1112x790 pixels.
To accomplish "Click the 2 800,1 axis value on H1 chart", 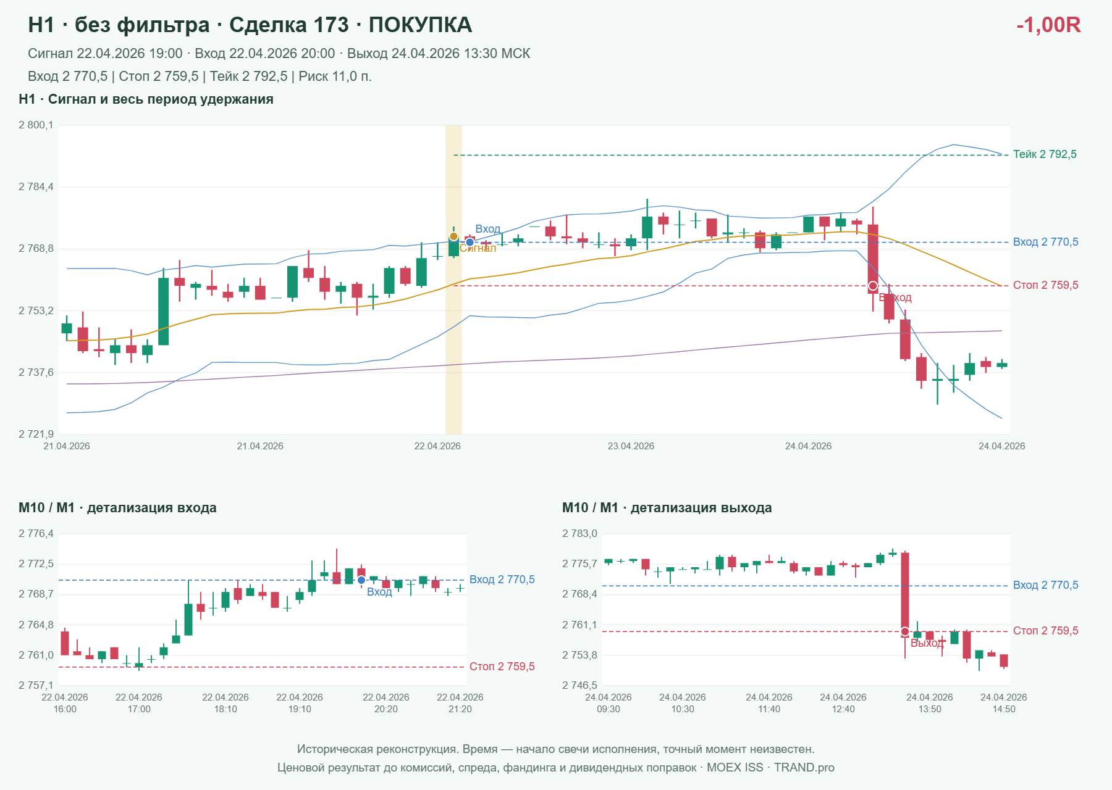I will pos(36,125).
